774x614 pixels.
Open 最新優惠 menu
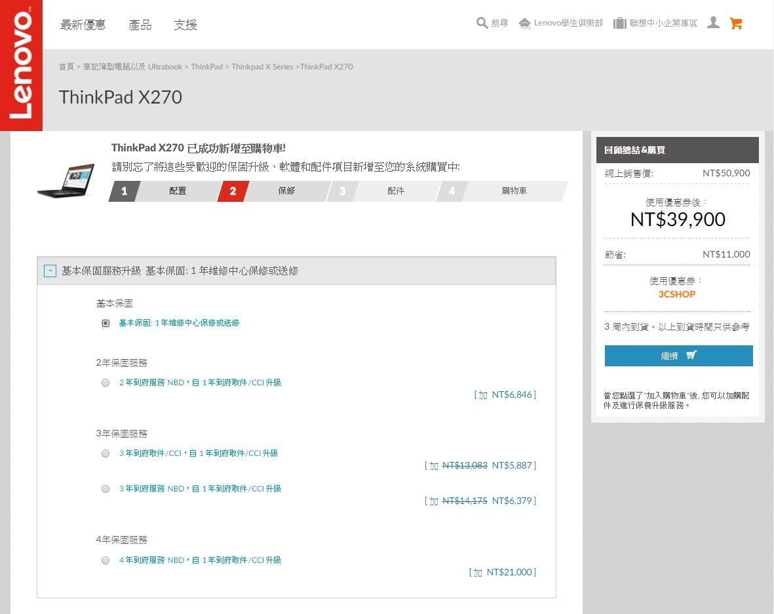pyautogui.click(x=83, y=25)
